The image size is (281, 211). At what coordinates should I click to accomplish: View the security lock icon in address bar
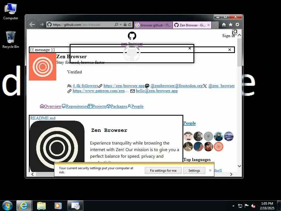pos(125,24)
